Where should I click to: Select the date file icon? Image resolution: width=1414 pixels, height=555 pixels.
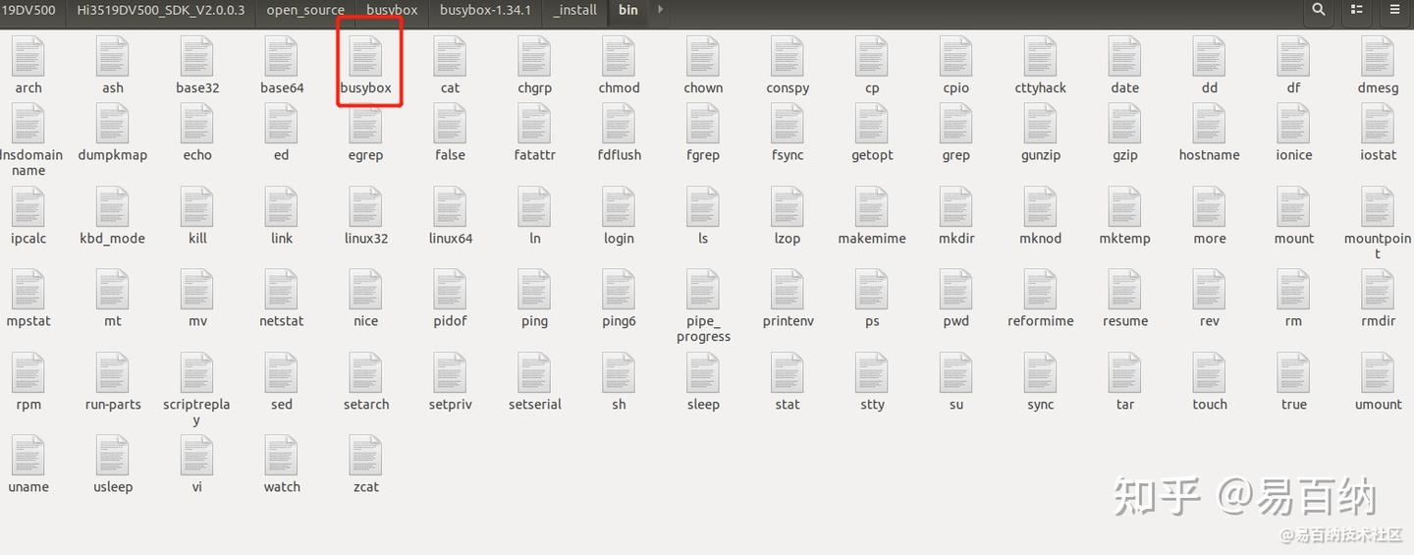[1125, 57]
